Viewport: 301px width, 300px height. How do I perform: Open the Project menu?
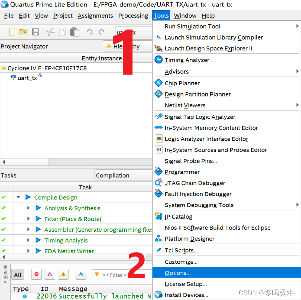pos(63,16)
